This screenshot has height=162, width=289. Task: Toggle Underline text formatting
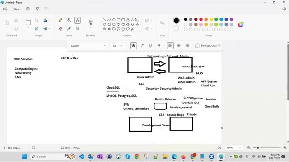150,46
